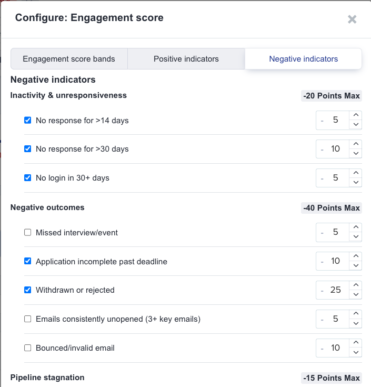The image size is (371, 387).
Task: Uncheck No response for >14 days
Action: click(28, 120)
